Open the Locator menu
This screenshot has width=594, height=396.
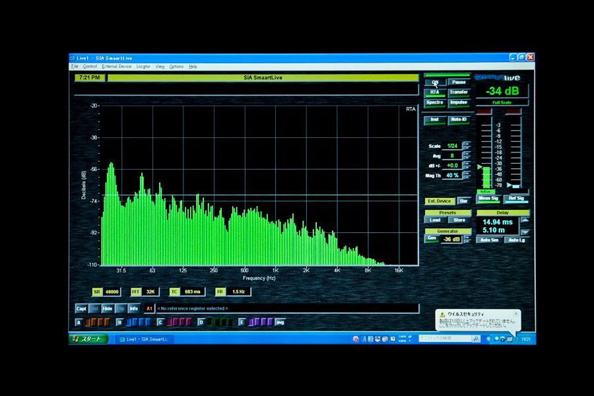pos(143,66)
